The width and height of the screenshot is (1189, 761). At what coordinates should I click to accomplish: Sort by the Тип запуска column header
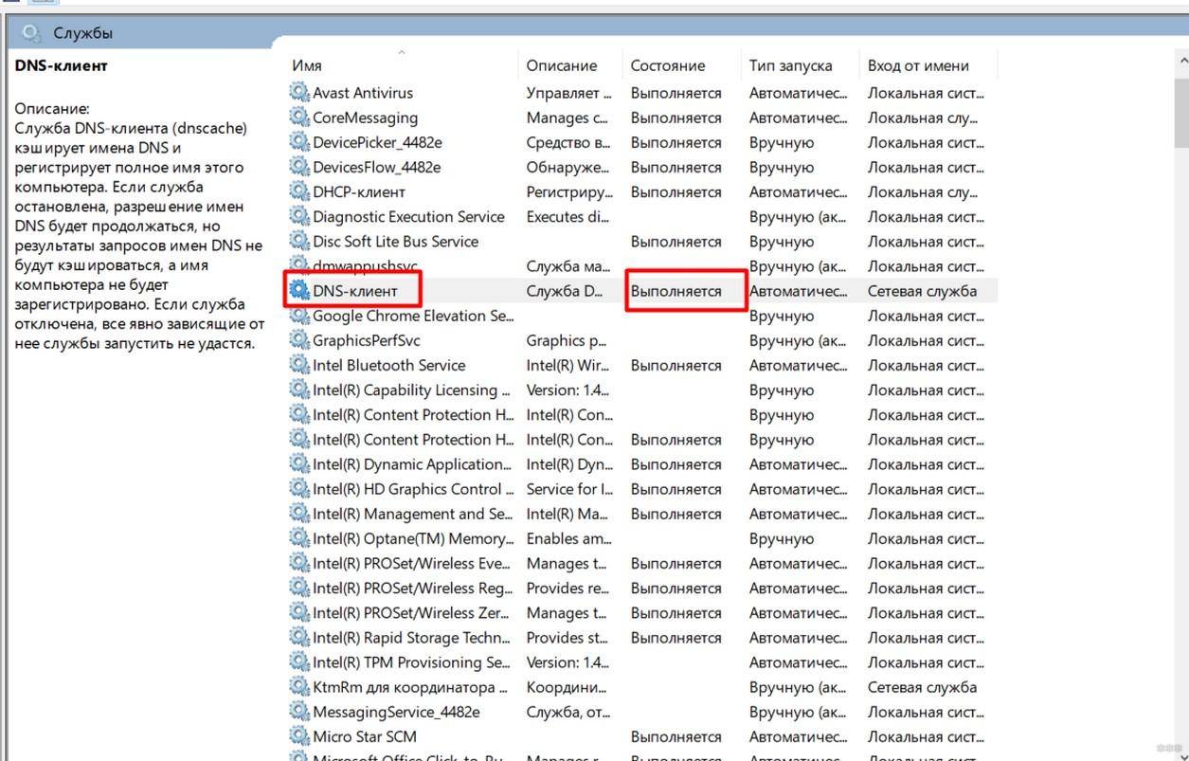[790, 65]
